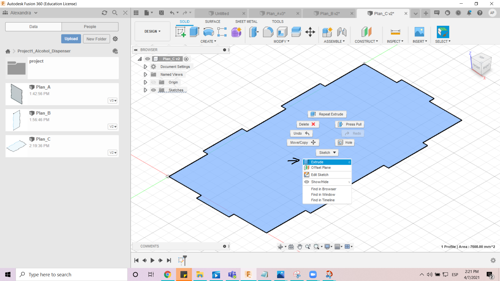Click the Create Form purple icon
The width and height of the screenshot is (500, 281).
click(236, 32)
